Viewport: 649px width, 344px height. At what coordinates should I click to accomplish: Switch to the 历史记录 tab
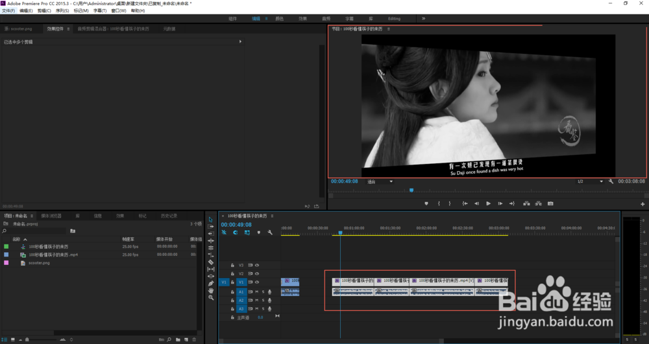pyautogui.click(x=169, y=216)
